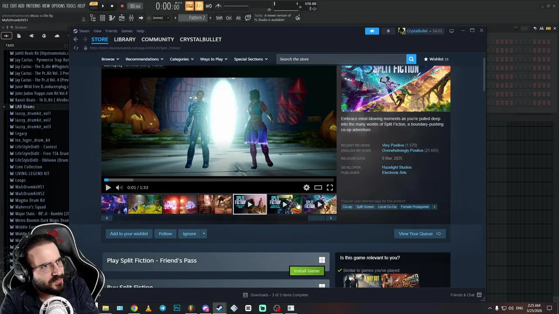
Task: Click the FL Studio stop button
Action: click(112, 6)
